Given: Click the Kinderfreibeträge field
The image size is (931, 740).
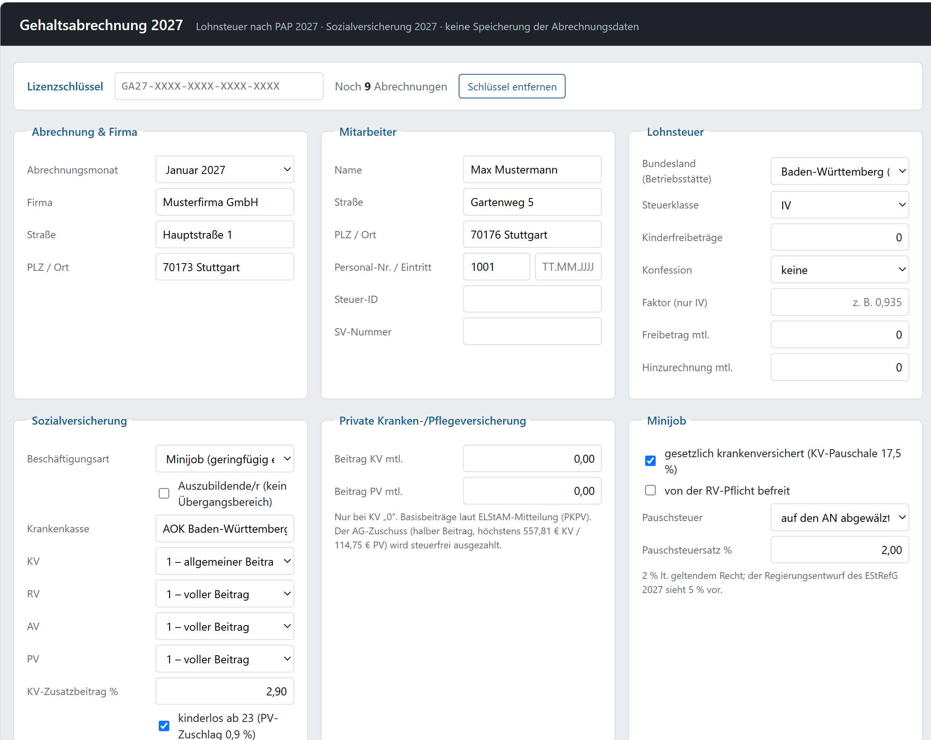Looking at the screenshot, I should [x=839, y=237].
